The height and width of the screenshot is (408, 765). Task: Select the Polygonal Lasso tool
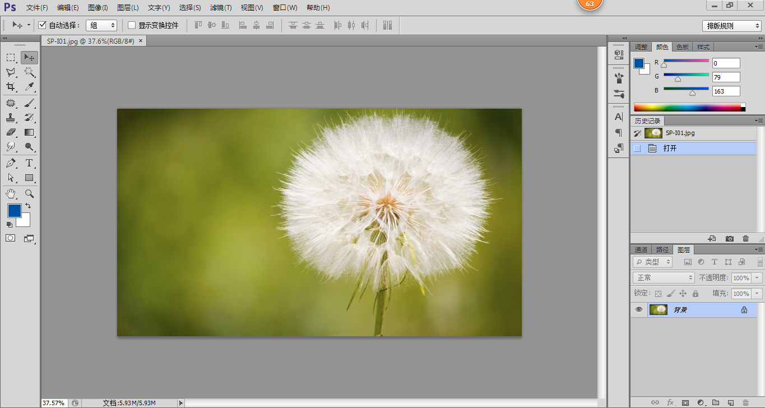coord(11,72)
